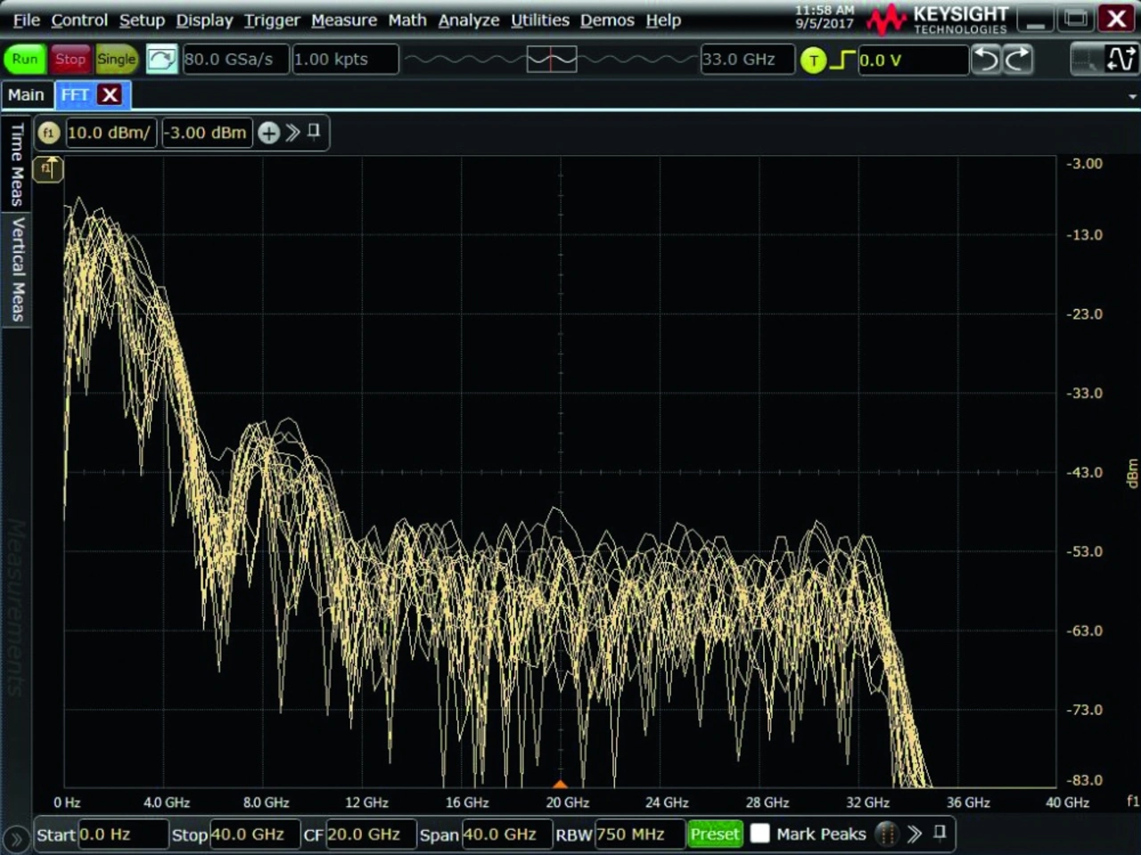Open the Control menu
Viewport: 1141px width, 855px height.
pyautogui.click(x=78, y=20)
